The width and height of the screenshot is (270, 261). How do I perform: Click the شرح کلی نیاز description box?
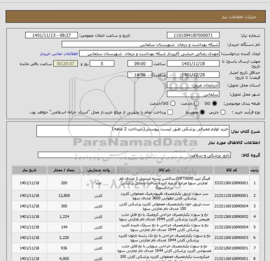(133, 131)
